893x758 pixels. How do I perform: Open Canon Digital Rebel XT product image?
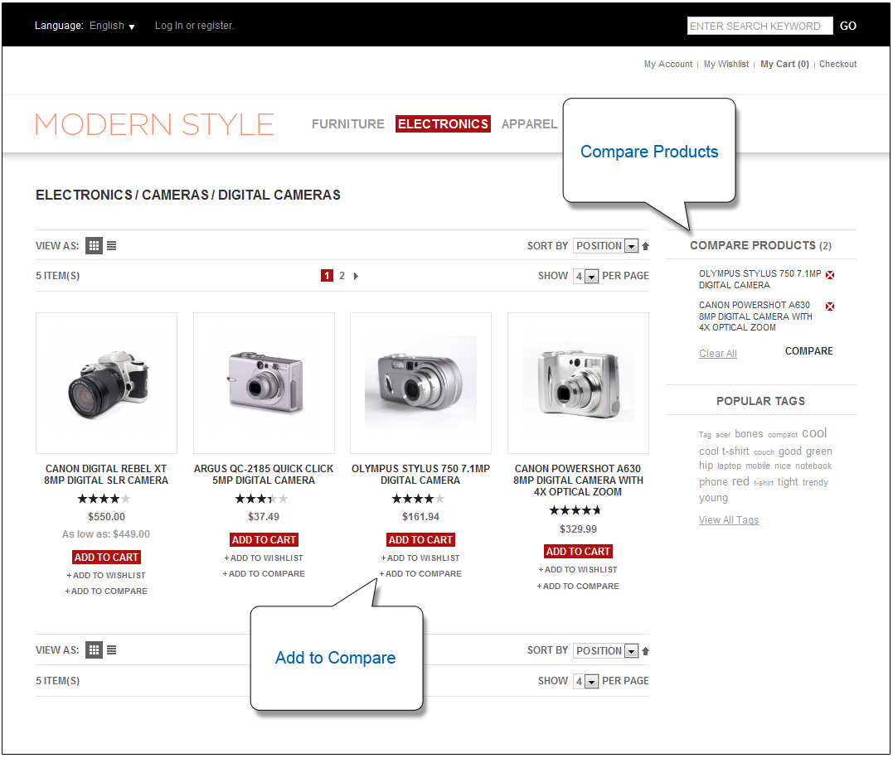106,383
